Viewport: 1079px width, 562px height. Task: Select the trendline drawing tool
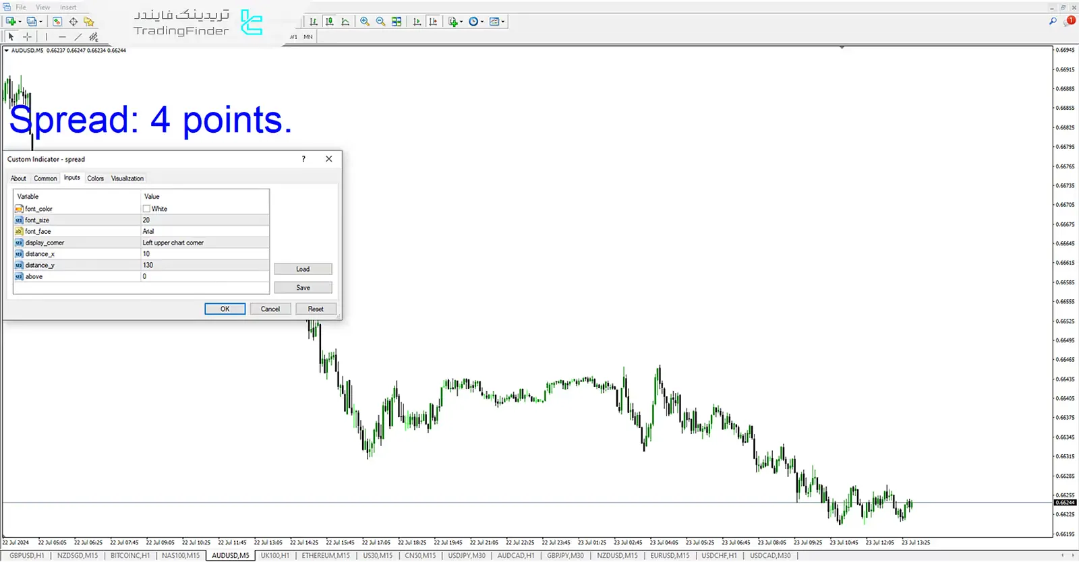click(78, 37)
